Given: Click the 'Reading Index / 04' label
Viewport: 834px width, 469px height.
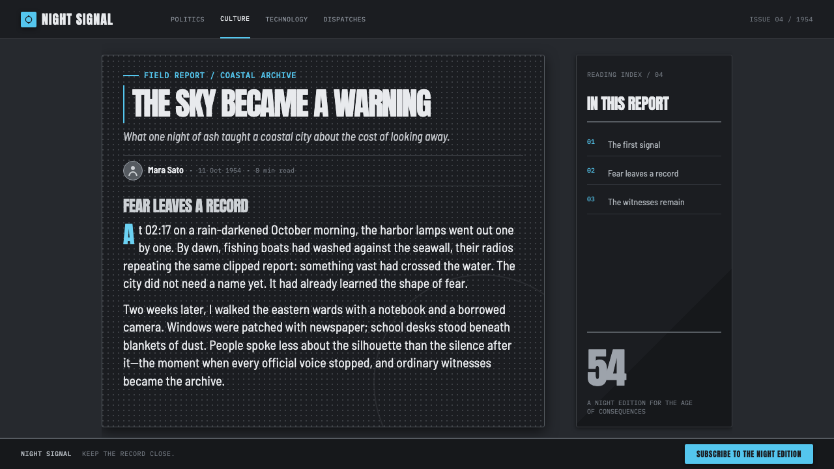Looking at the screenshot, I should click(625, 75).
